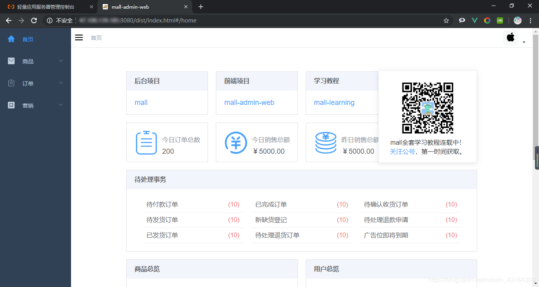
Task: Click the 用户总览 panel header
Action: pyautogui.click(x=391, y=269)
